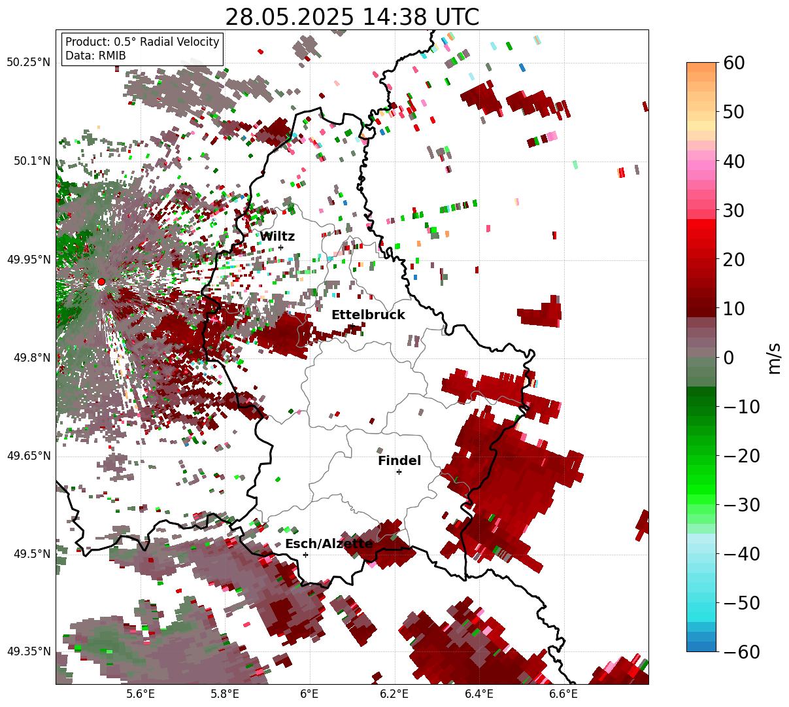
Task: Click the Wiltz city label
Action: [277, 237]
